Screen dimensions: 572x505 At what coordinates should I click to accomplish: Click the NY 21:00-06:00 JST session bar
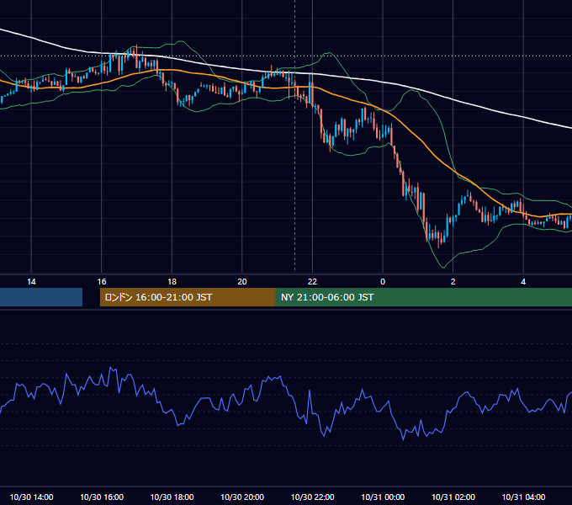point(423,297)
